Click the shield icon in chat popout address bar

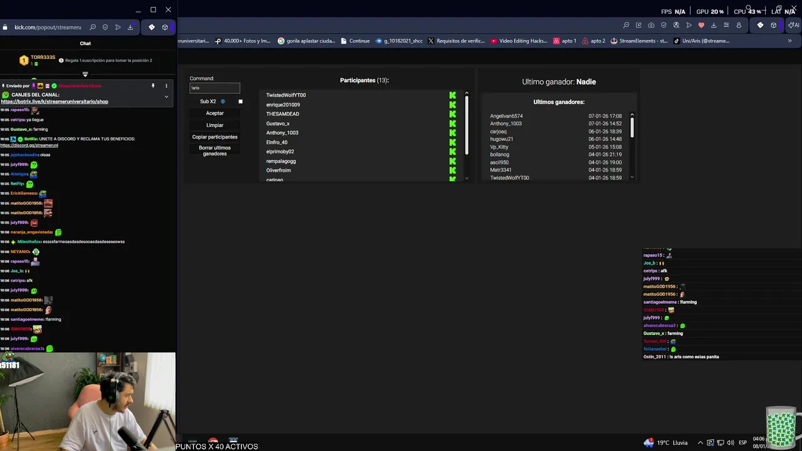pos(105,27)
